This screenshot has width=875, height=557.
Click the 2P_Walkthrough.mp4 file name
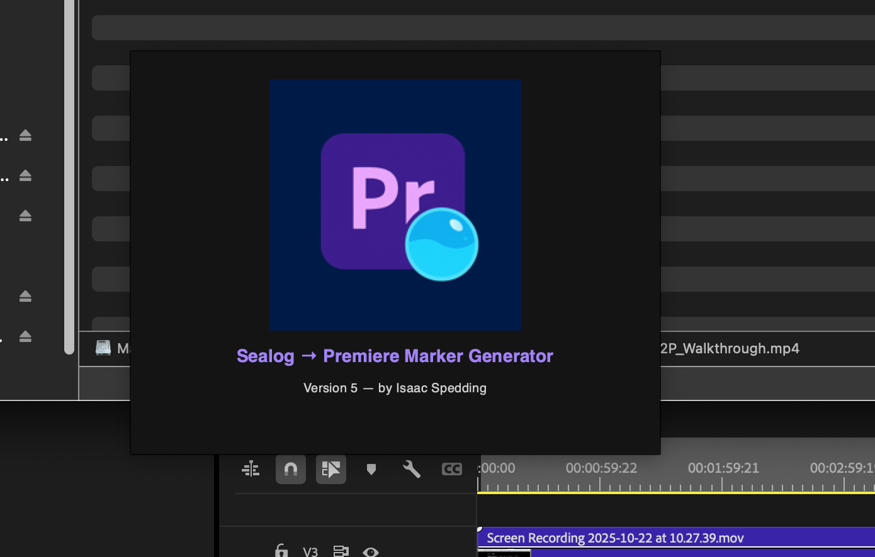coord(730,348)
